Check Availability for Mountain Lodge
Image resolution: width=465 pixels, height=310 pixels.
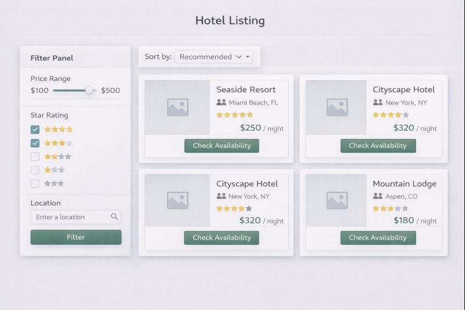(378, 238)
